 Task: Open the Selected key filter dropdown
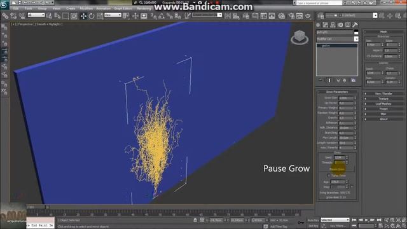(335, 220)
